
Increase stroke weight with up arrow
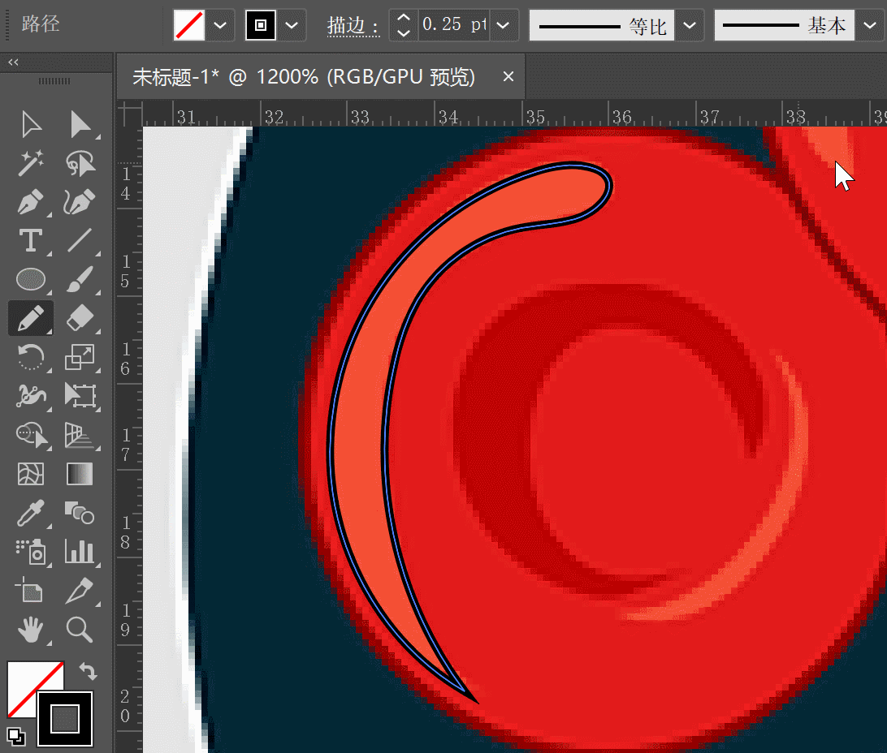(404, 18)
